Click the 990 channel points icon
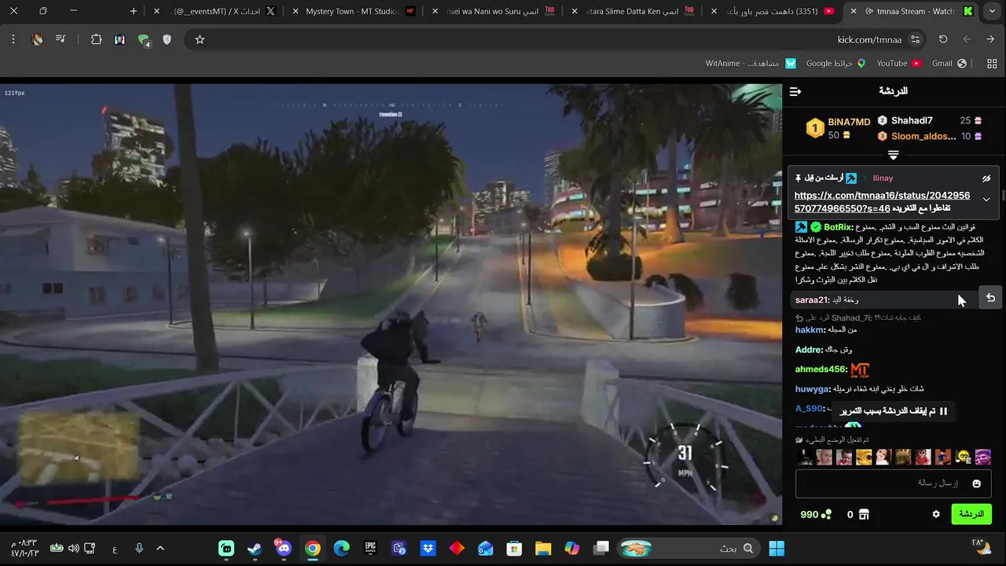Image resolution: width=1006 pixels, height=566 pixels. tap(826, 514)
